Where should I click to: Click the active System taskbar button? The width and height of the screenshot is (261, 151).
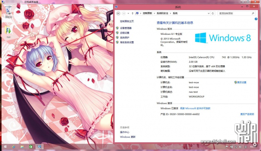click(39, 147)
